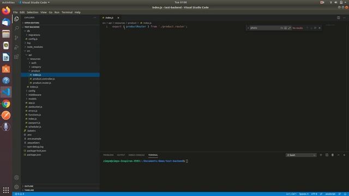
Task: Expand the category folder
Action: pos(36,67)
